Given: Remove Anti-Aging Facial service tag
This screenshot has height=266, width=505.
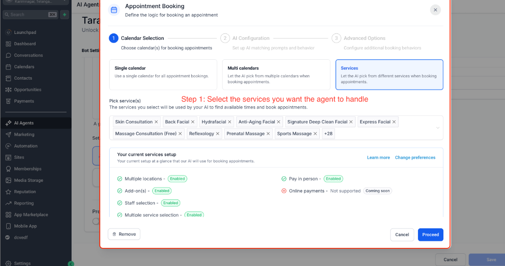Looking at the screenshot, I should coord(279,122).
